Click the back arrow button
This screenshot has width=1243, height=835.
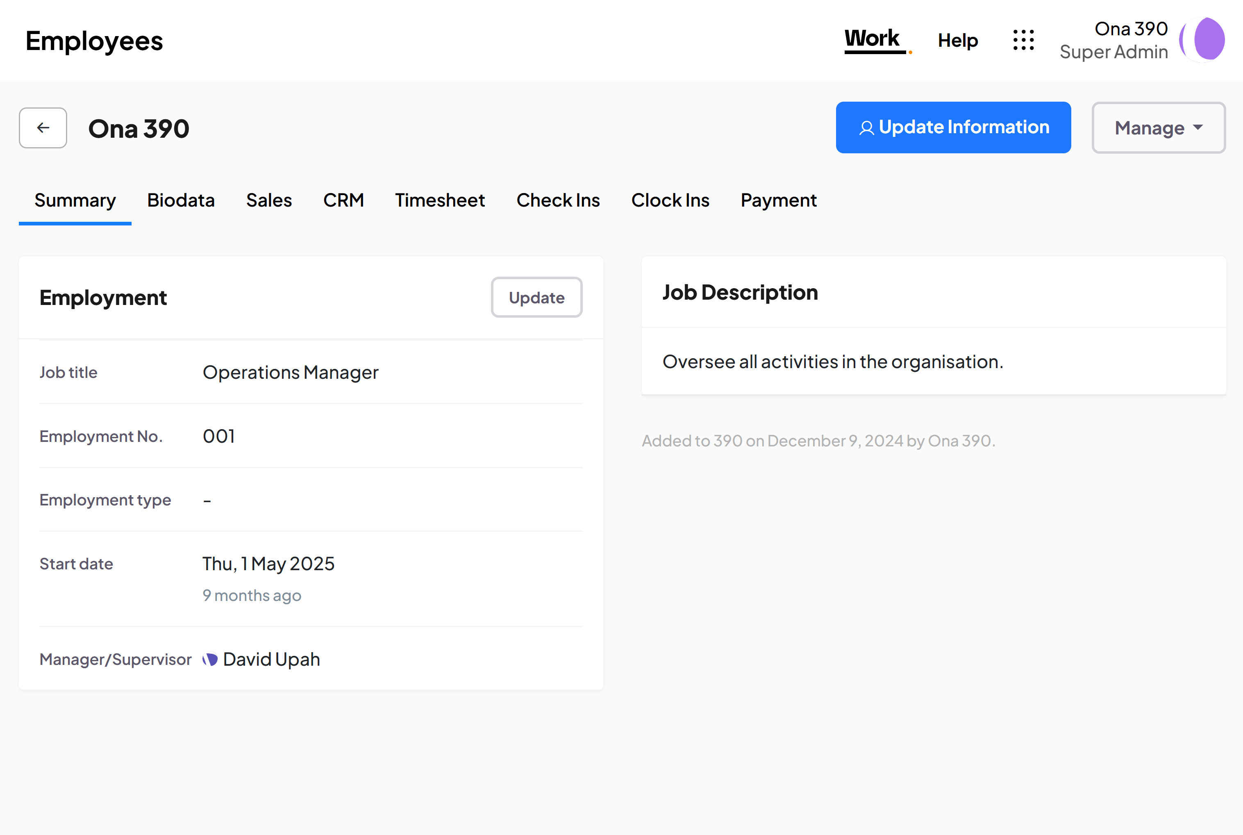(x=43, y=128)
